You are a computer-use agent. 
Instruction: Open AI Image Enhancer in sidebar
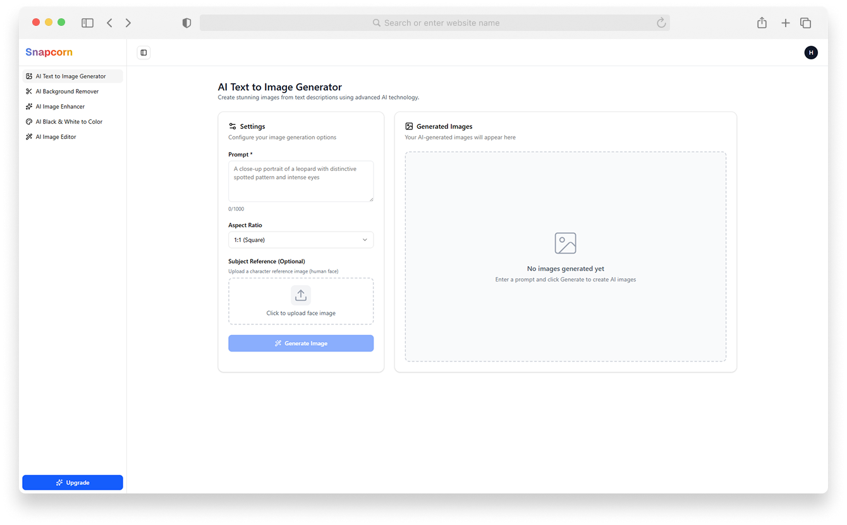click(x=60, y=107)
